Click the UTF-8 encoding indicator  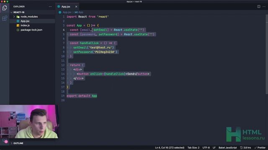coord(206,147)
